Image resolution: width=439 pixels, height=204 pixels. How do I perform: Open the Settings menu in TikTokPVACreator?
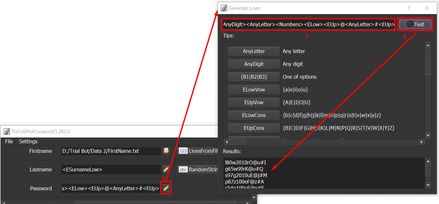pos(28,141)
